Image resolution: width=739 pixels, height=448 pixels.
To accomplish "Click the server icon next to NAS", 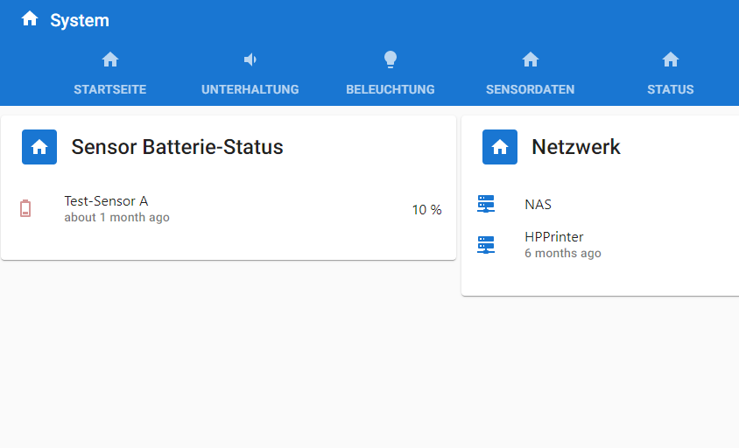I will [486, 204].
